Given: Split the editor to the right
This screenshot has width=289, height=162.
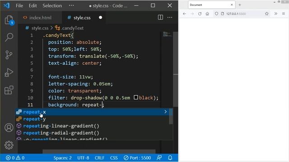Looking at the screenshot, I should pyautogui.click(x=160, y=18).
